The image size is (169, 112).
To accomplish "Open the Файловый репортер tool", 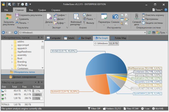I will point(76,20).
